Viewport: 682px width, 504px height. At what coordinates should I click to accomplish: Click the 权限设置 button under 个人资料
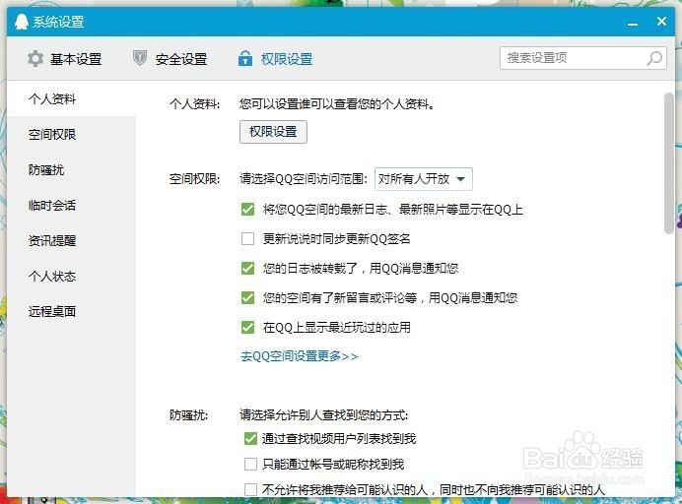pos(273,132)
